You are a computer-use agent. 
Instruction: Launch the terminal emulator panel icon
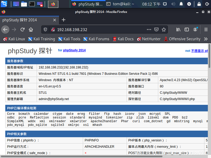coord(32,4)
